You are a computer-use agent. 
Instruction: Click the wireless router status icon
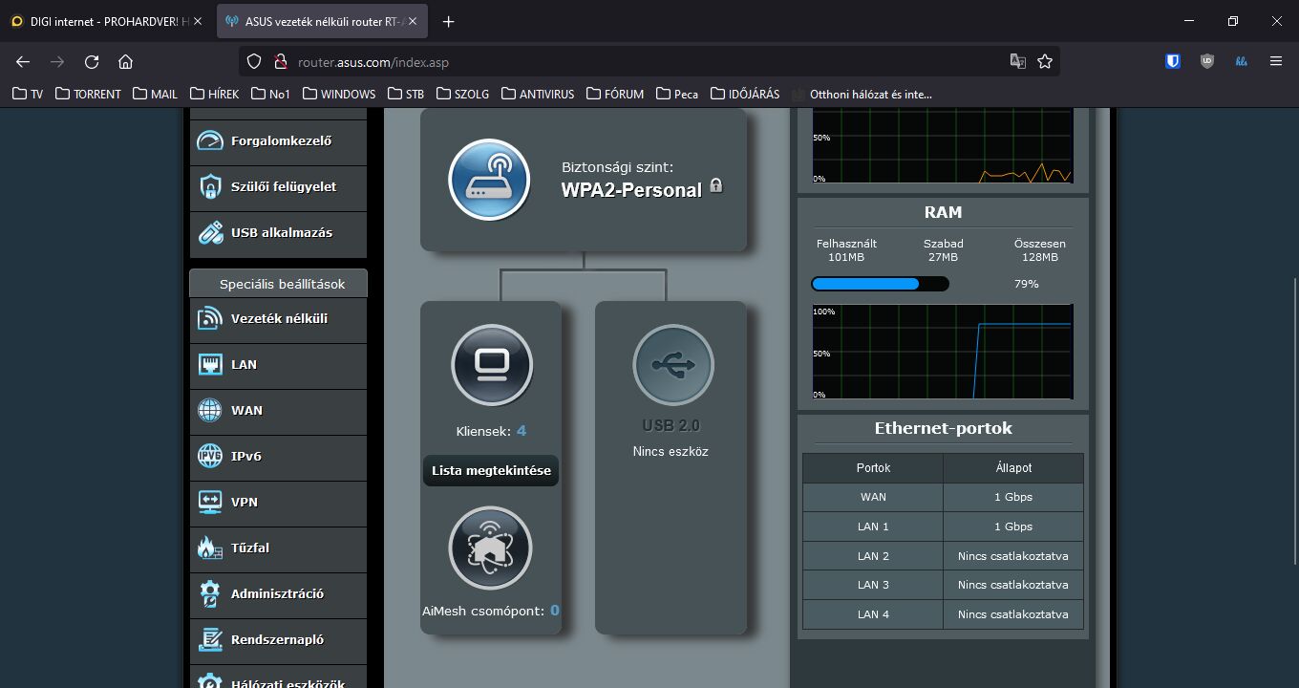coord(489,180)
